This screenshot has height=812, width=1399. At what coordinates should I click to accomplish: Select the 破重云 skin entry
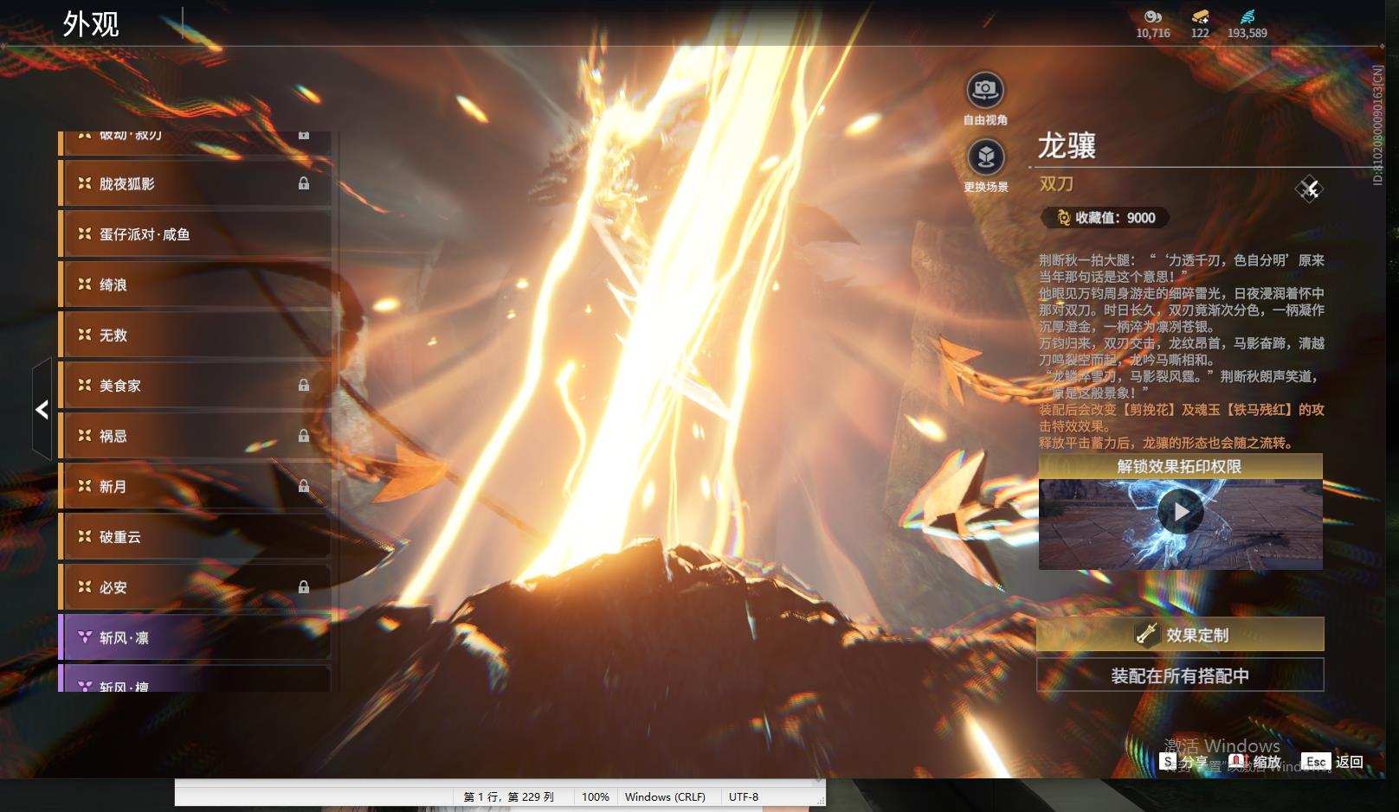195,536
